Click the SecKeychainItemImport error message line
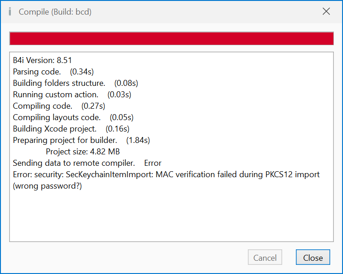 click(x=166, y=174)
